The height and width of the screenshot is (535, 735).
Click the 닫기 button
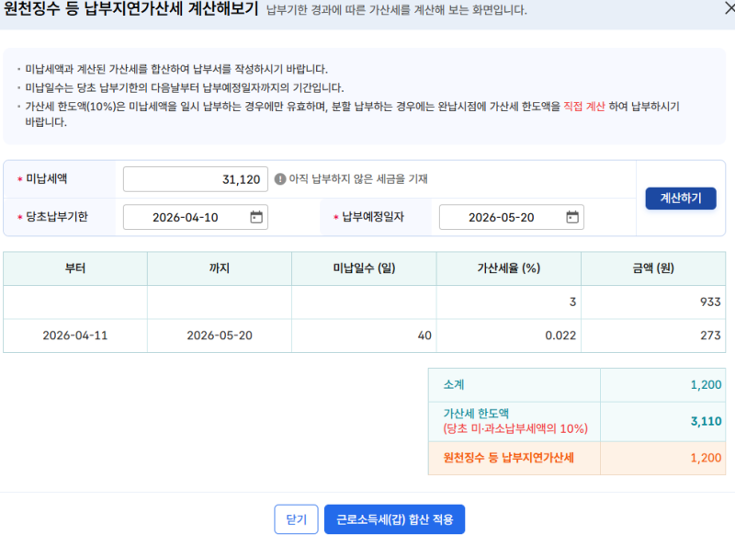[296, 519]
